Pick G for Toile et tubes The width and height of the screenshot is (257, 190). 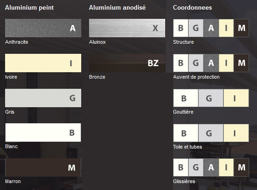(x=211, y=133)
